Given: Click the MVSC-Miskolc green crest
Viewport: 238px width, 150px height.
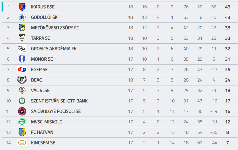Looking at the screenshot, I should point(22,122).
